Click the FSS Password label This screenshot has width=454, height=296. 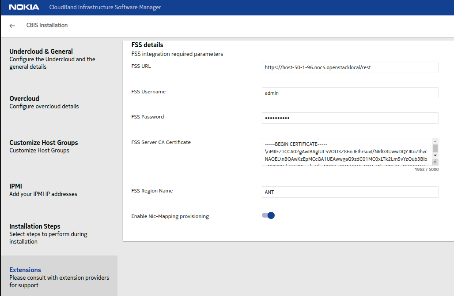coord(148,117)
